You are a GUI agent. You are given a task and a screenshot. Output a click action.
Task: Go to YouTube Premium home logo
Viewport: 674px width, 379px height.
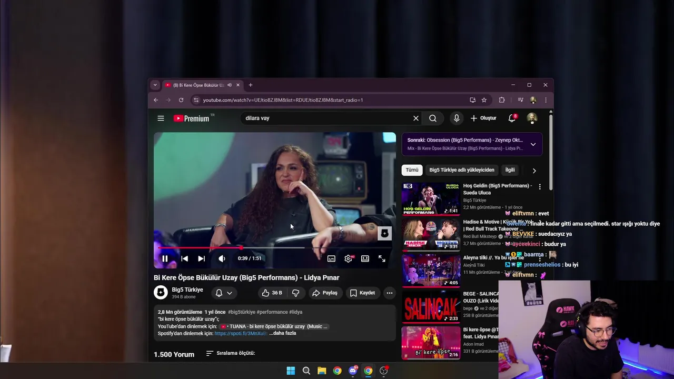pos(192,118)
